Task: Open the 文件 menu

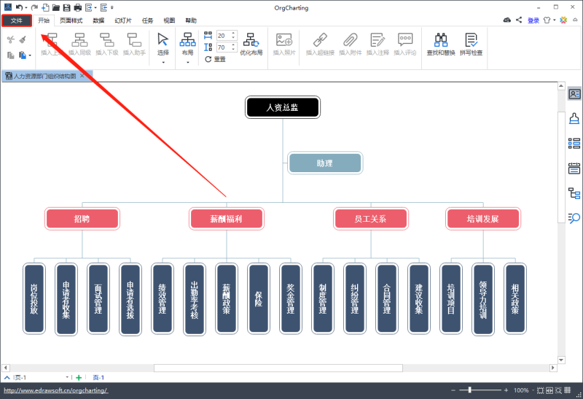Action: click(16, 20)
